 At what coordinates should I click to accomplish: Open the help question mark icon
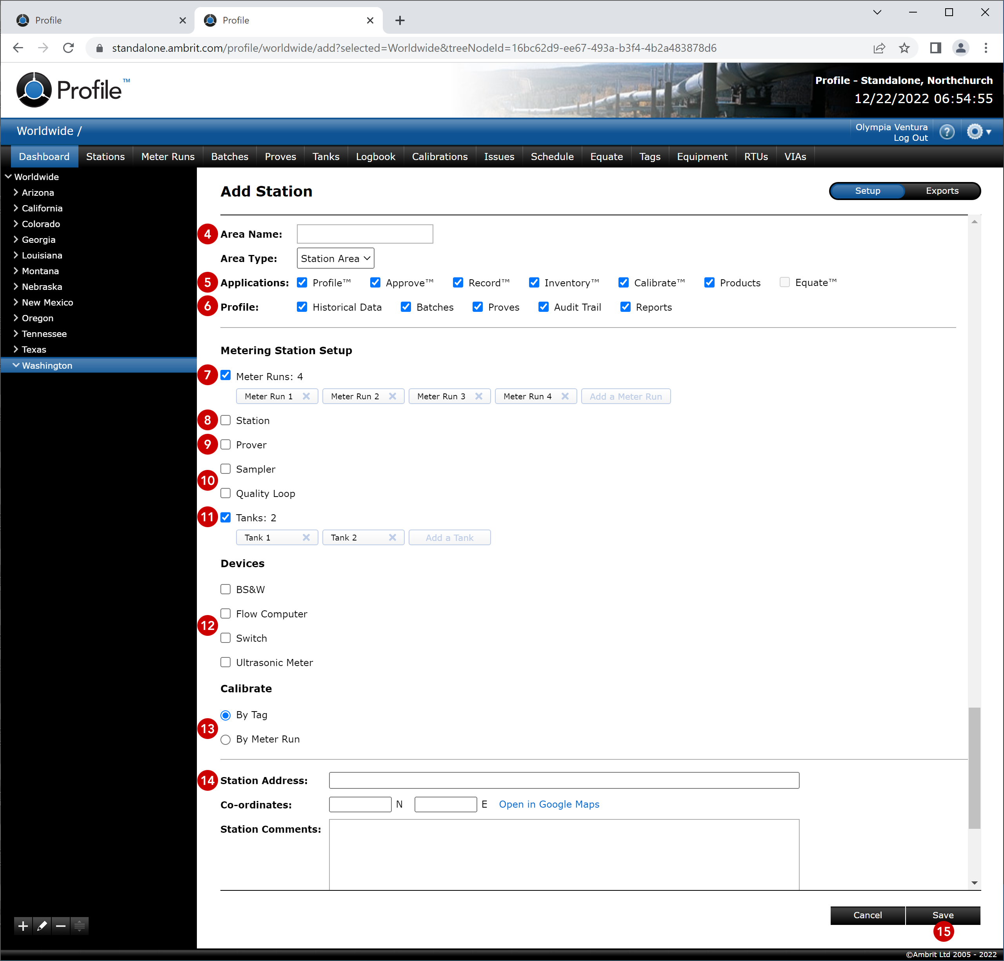[947, 132]
